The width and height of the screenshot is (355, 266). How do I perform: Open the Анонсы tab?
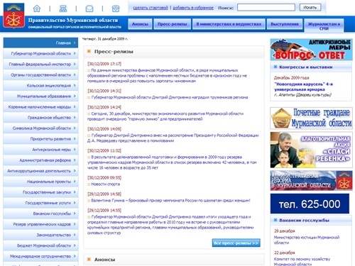pos(140,24)
